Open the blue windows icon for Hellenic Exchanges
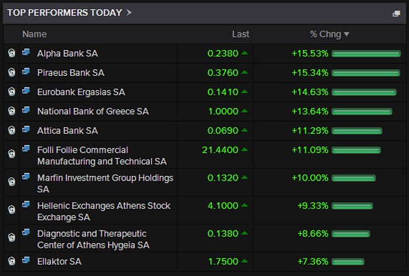The image size is (409, 276). 26,204
